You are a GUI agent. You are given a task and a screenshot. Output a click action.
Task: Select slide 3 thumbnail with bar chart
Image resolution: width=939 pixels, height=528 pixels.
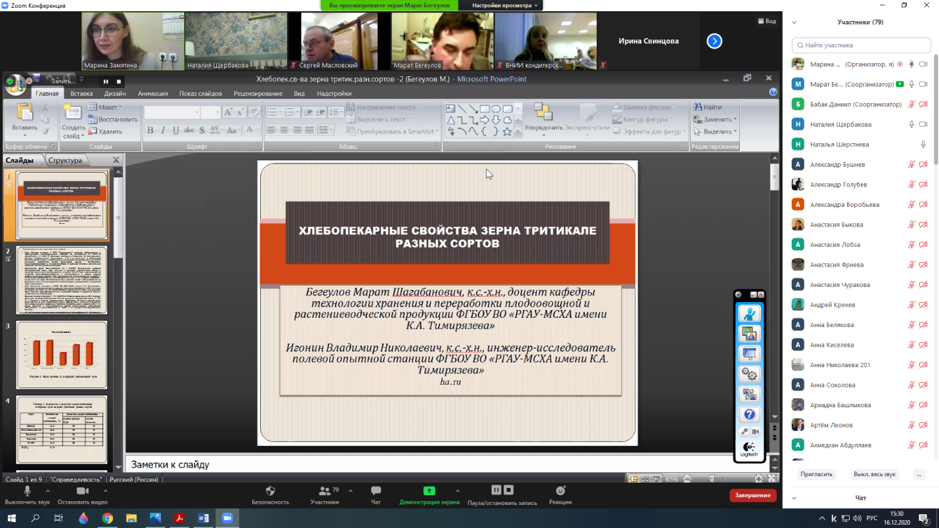coord(62,354)
